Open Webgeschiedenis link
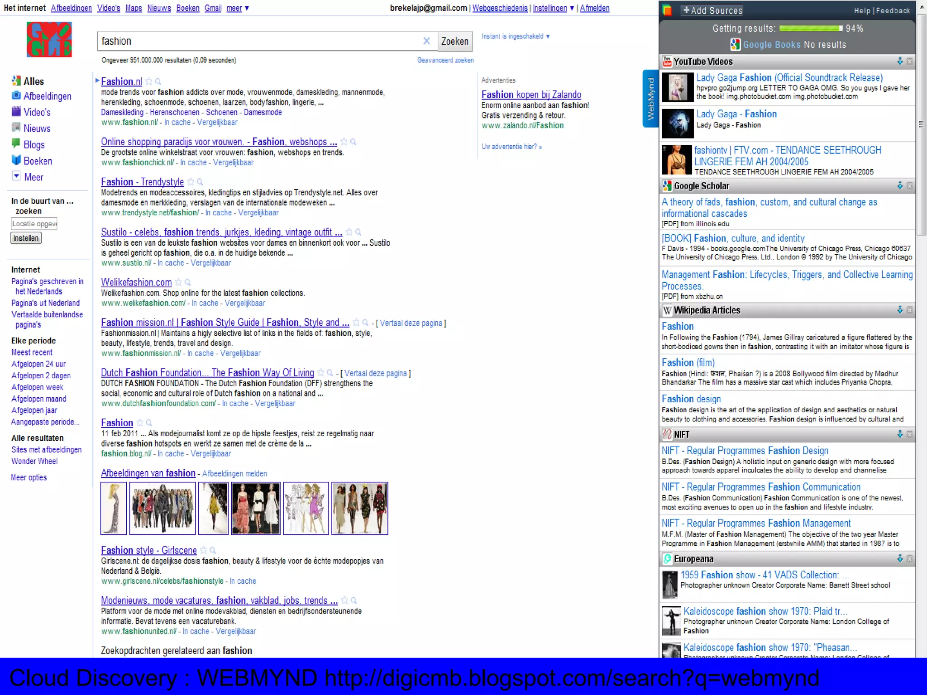Screen dimensions: 927x695 click(x=500, y=8)
